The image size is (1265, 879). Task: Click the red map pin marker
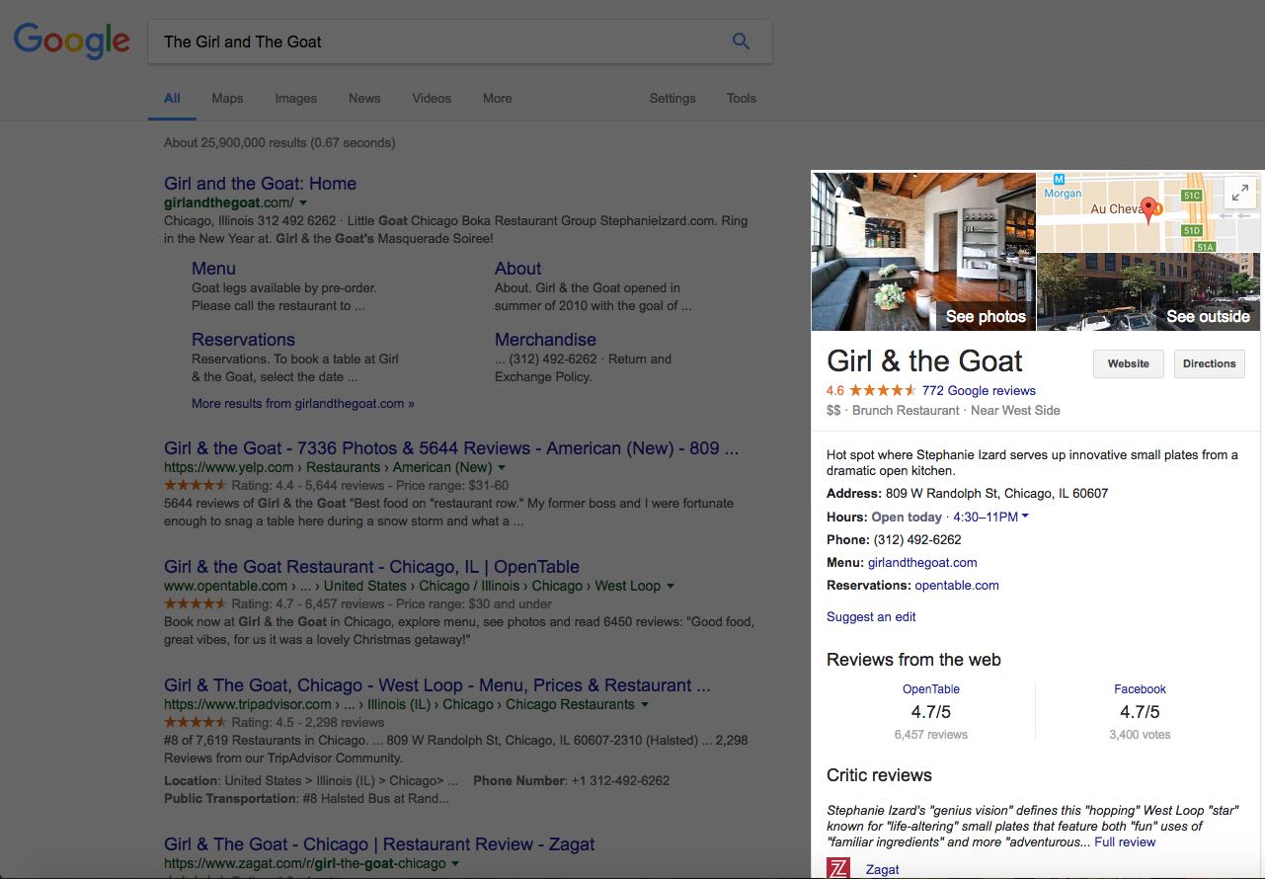(x=1147, y=210)
